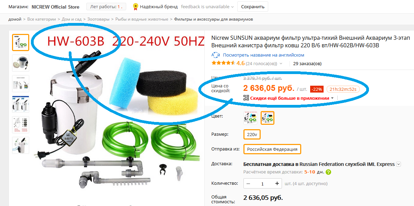Click the translate icon beside English title link

tap(216, 55)
